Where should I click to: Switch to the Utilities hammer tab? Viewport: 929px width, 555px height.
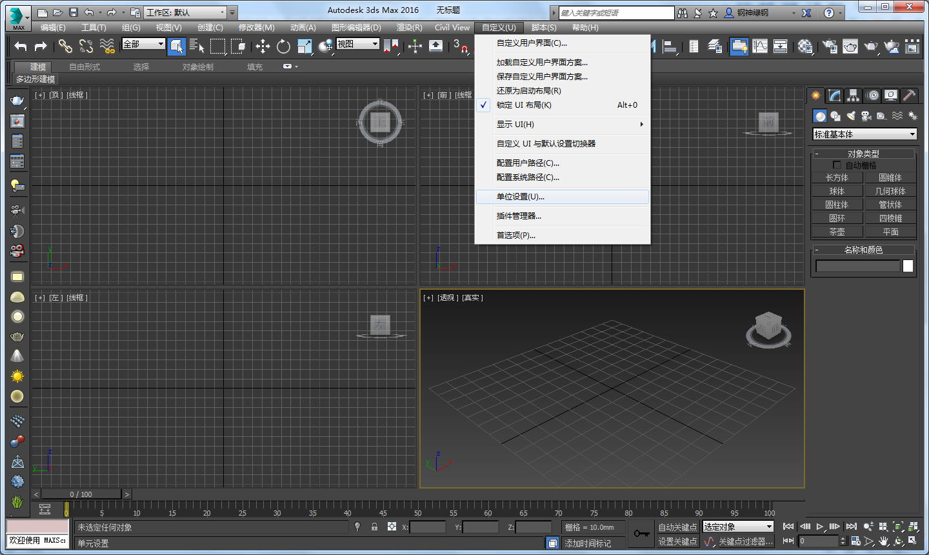click(x=909, y=96)
